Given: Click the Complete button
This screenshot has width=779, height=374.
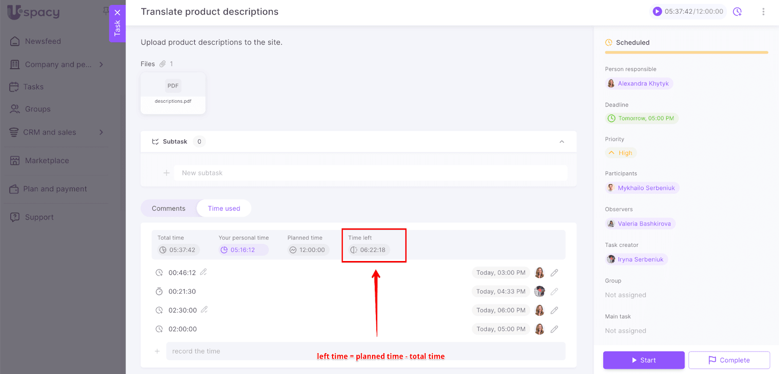Looking at the screenshot, I should 729,360.
